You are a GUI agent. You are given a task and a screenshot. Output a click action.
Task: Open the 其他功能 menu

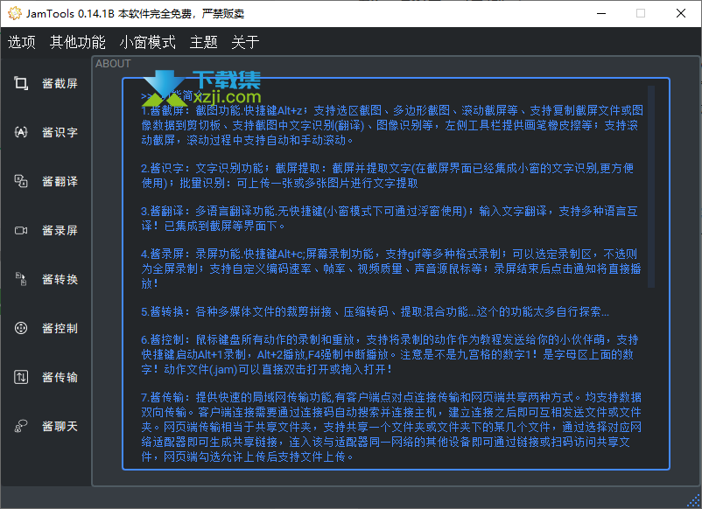78,42
